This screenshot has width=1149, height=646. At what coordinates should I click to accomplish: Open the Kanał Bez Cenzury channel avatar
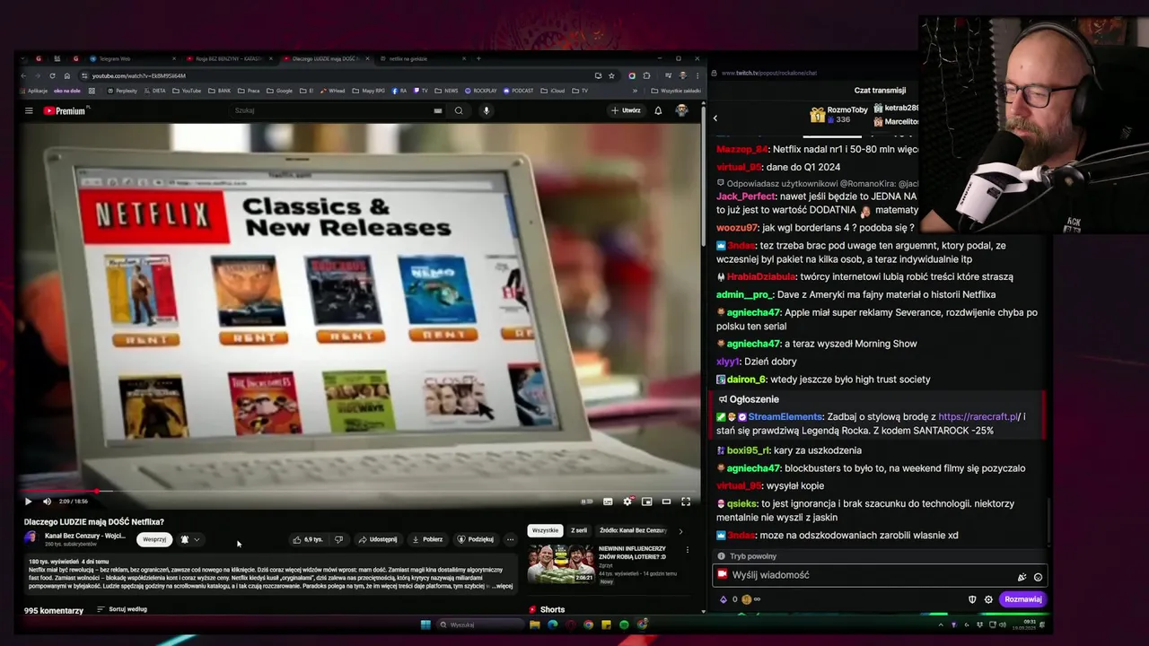pyautogui.click(x=31, y=538)
